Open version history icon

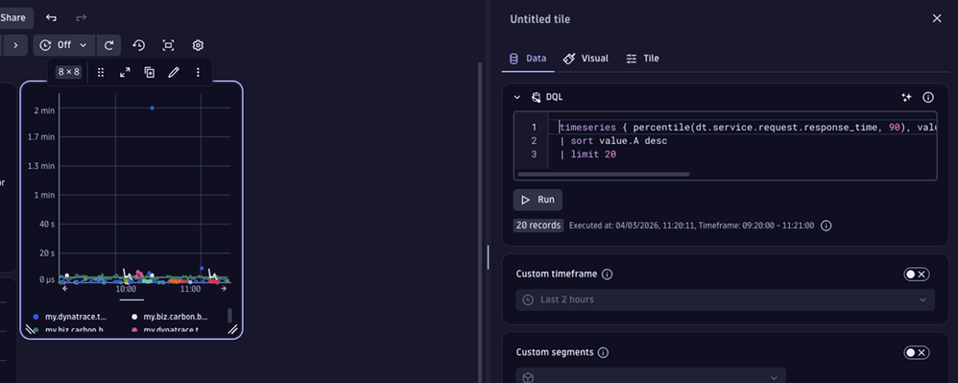138,45
